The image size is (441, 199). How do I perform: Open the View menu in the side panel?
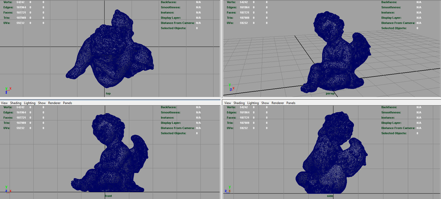click(228, 103)
